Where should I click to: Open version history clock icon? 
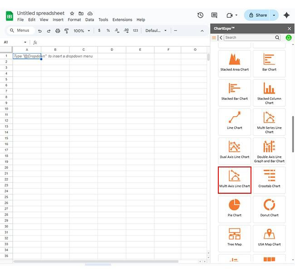pyautogui.click(x=201, y=15)
